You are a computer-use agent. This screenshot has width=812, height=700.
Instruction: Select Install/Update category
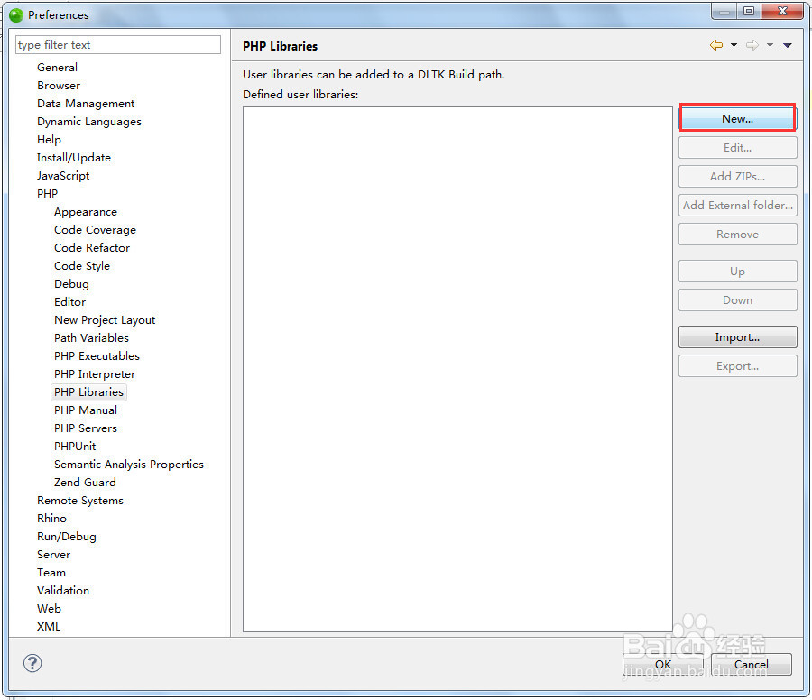pyautogui.click(x=74, y=157)
